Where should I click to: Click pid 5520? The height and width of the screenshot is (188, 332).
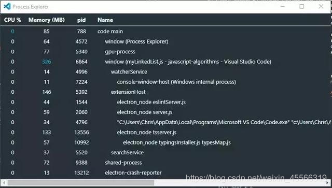(81, 152)
